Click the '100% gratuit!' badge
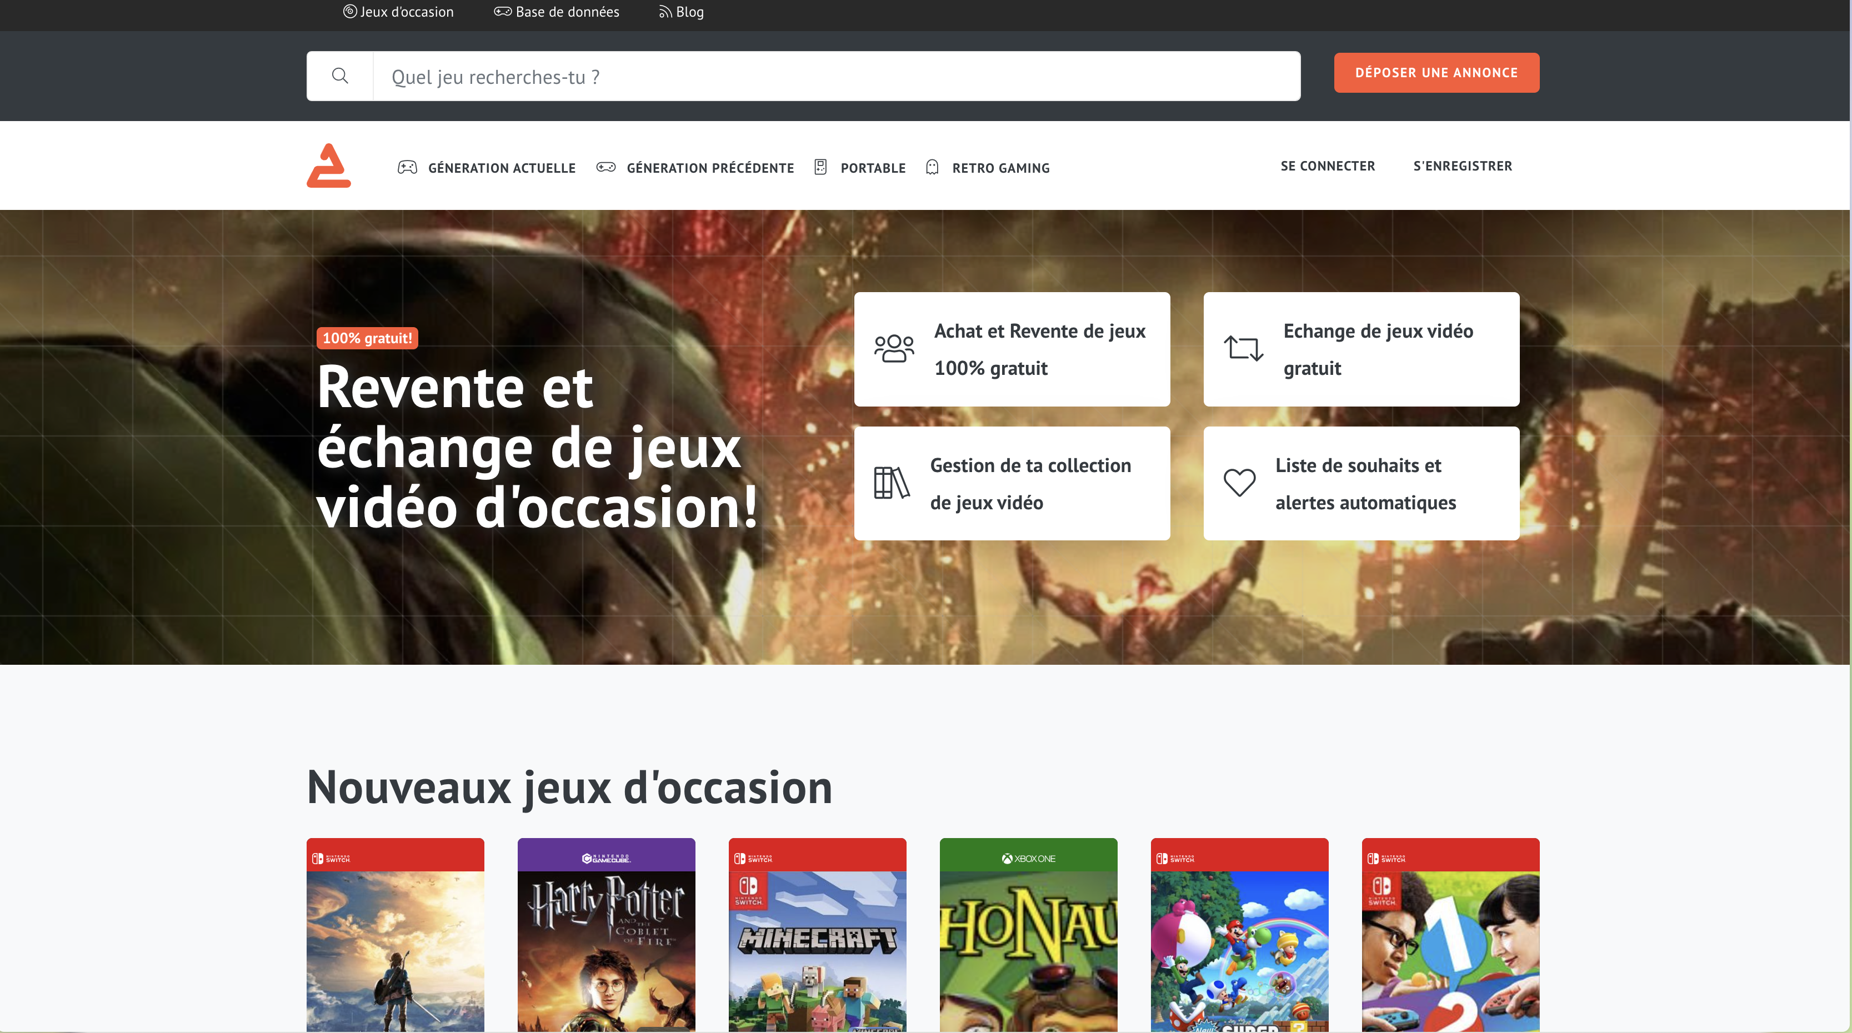Image resolution: width=1852 pixels, height=1033 pixels. point(367,338)
